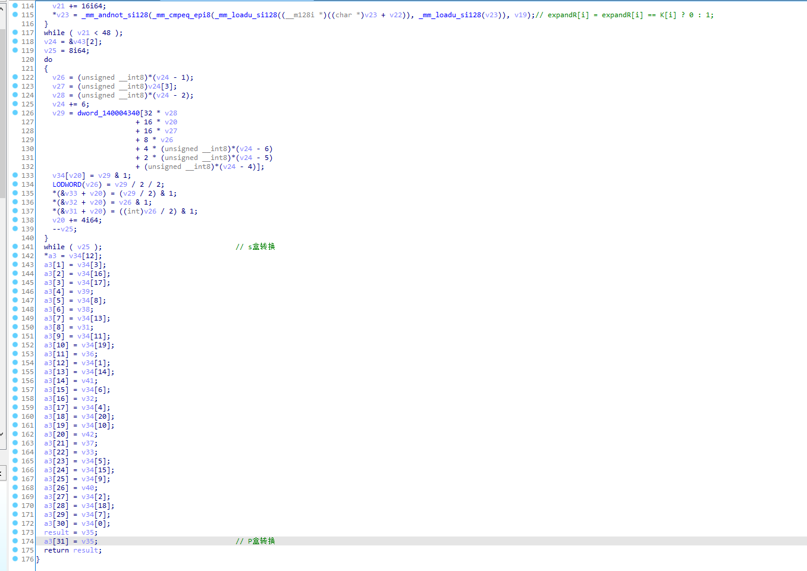Click the 'while ( v21 < 48 );' statement
The width and height of the screenshot is (807, 571).
point(83,33)
